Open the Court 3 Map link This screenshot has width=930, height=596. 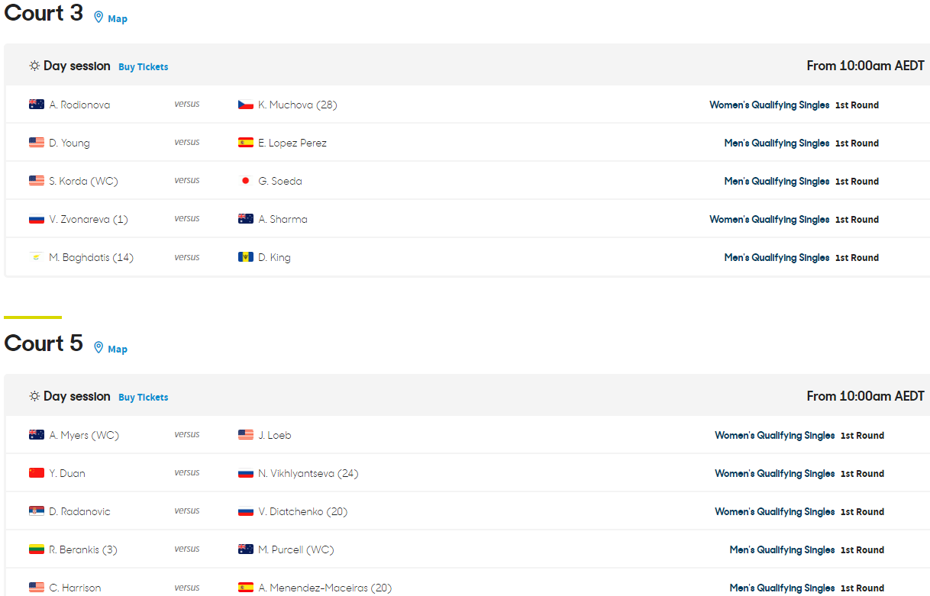click(118, 19)
